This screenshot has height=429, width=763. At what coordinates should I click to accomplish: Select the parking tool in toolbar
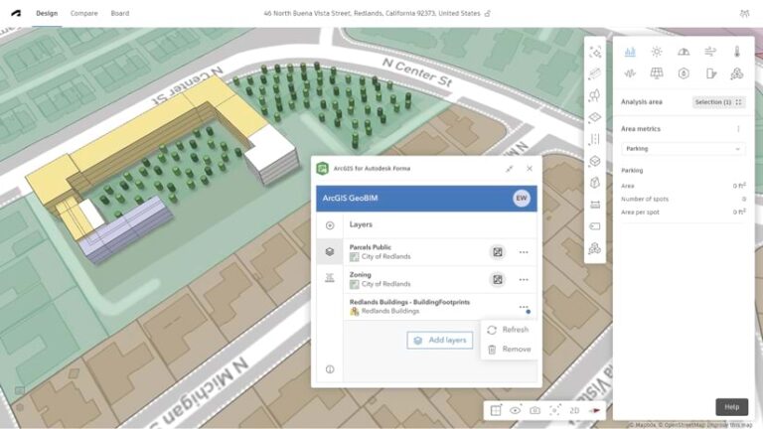(x=595, y=205)
